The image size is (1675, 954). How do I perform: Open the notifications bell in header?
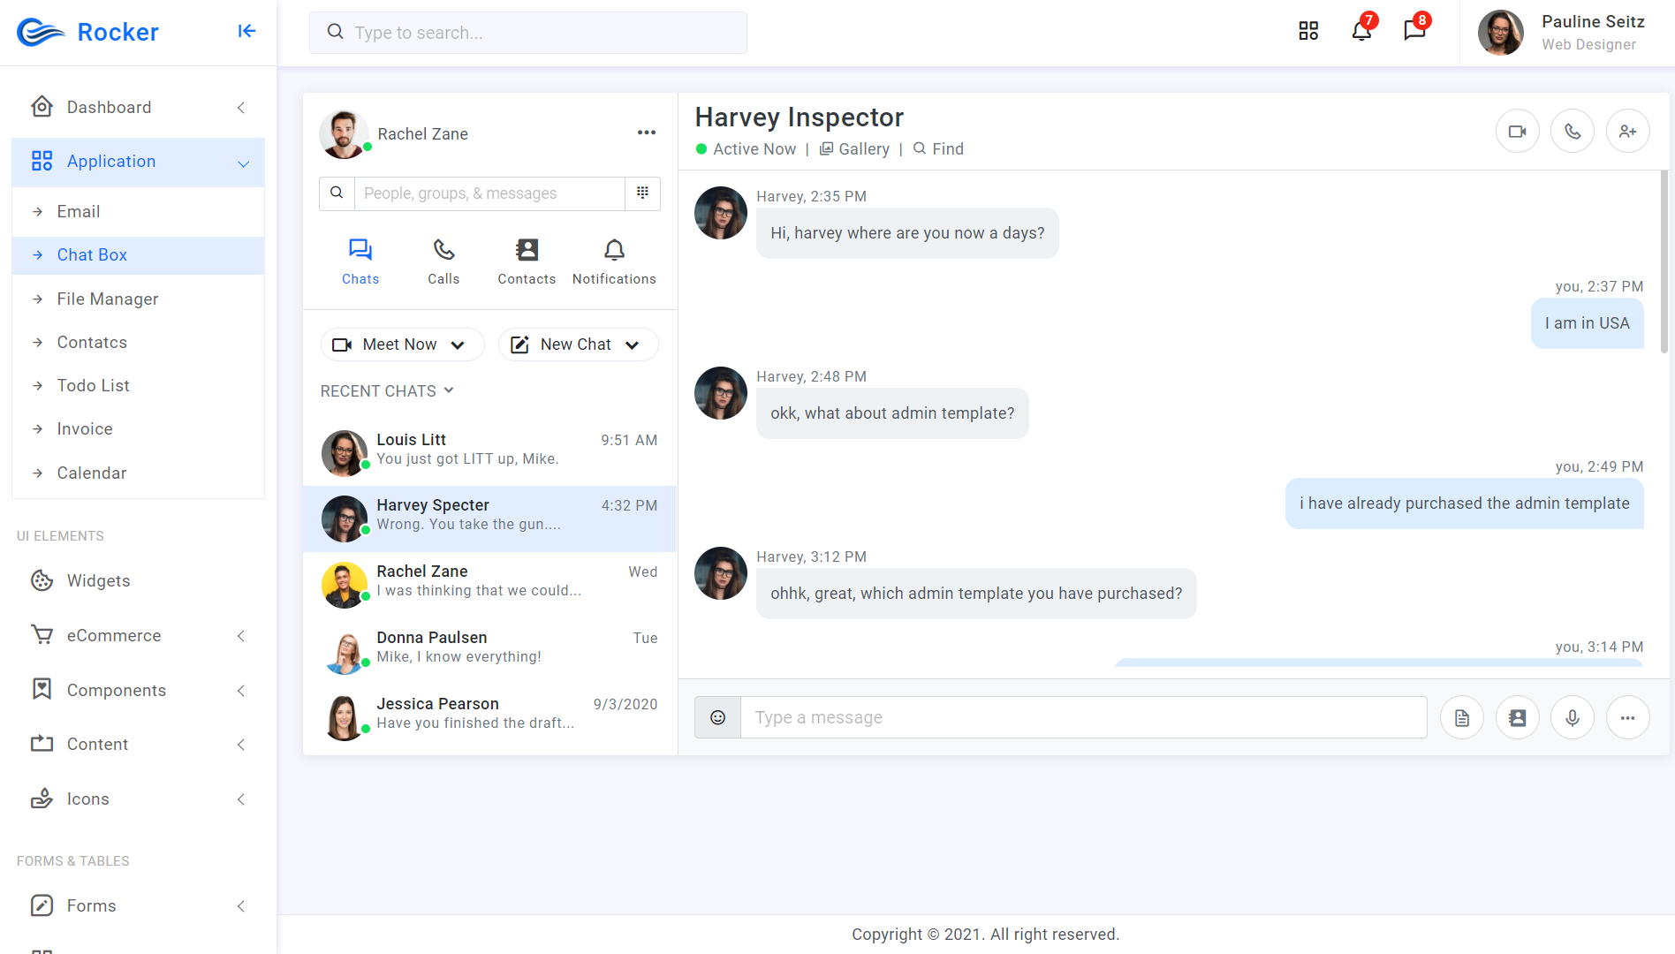1361,32
